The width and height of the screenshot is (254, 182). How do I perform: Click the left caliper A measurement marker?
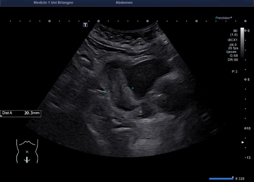tap(107, 92)
